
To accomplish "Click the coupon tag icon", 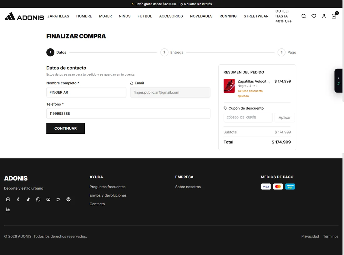I will (225, 108).
